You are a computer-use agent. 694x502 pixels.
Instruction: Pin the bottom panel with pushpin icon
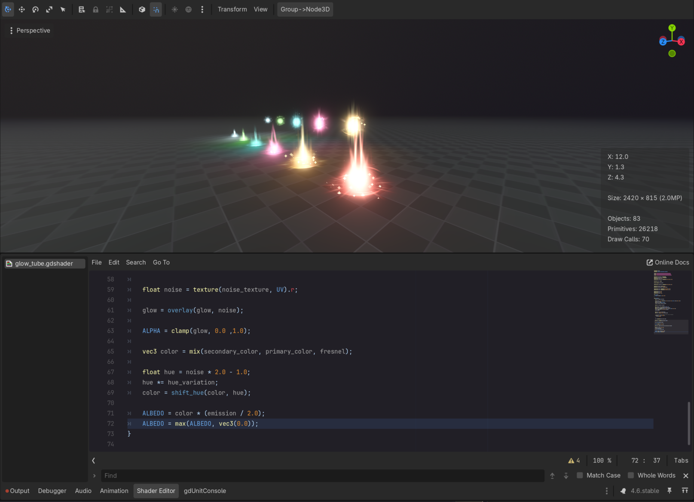pyautogui.click(x=670, y=491)
